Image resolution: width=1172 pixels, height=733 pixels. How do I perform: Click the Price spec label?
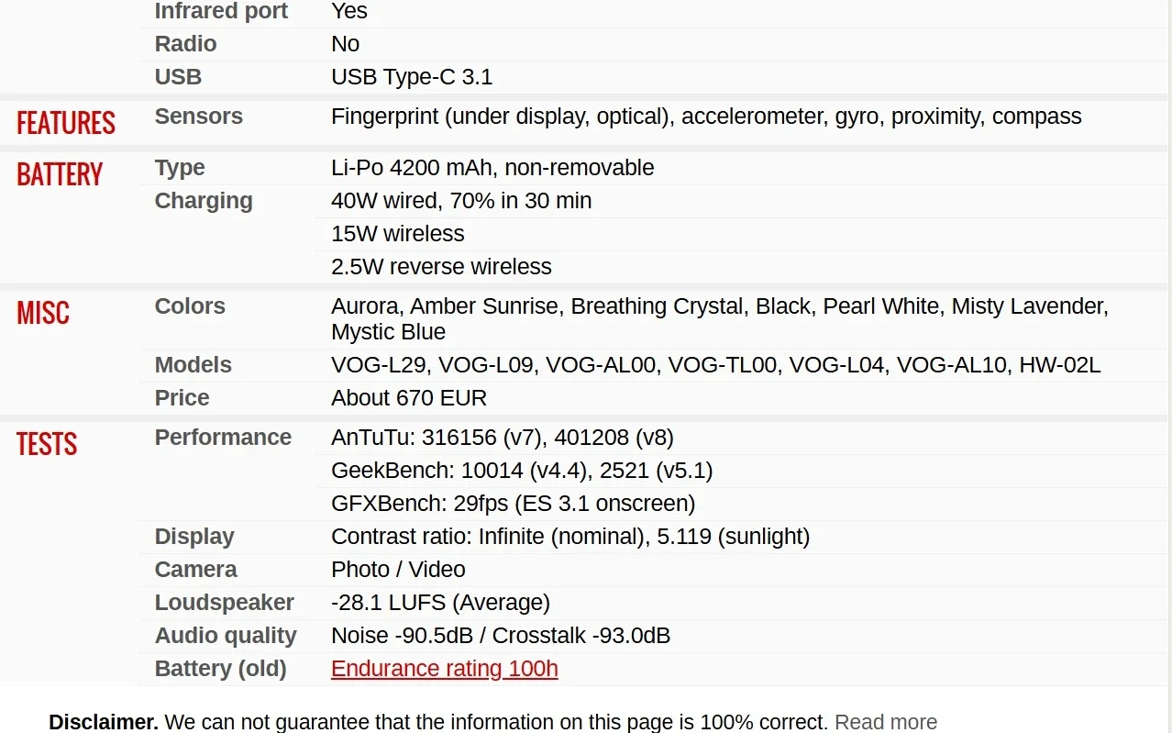coord(182,398)
